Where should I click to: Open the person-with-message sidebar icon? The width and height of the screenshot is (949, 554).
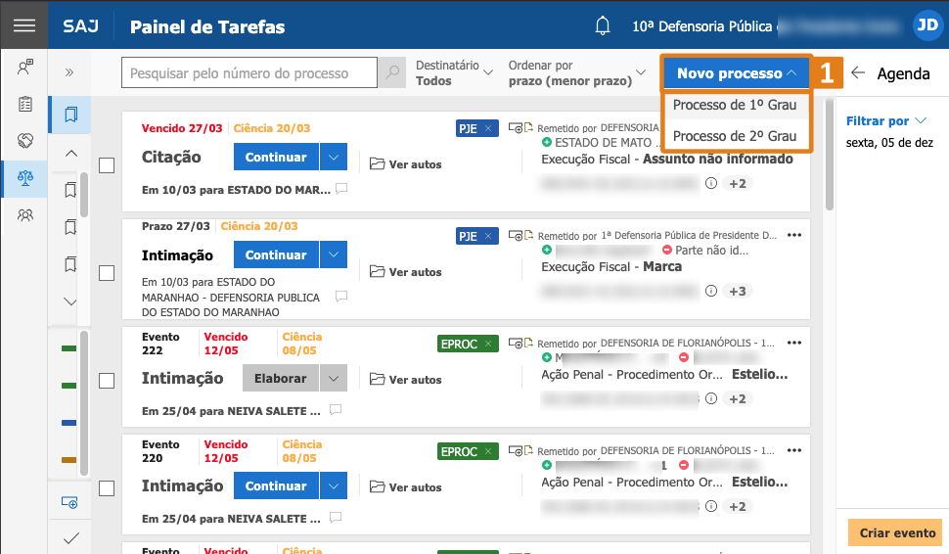coord(24,67)
